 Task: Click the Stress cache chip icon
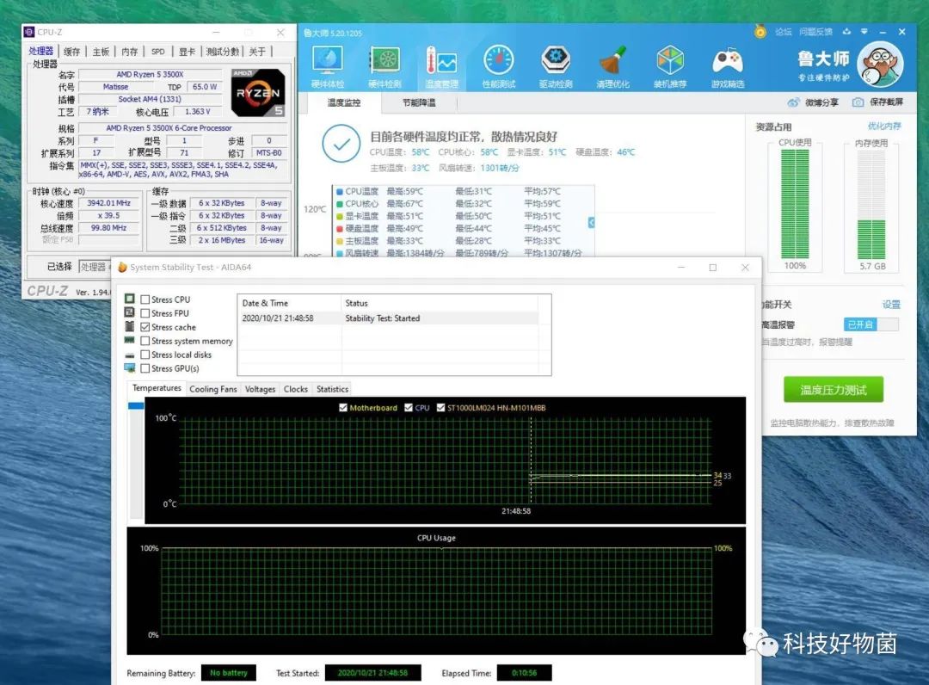130,326
